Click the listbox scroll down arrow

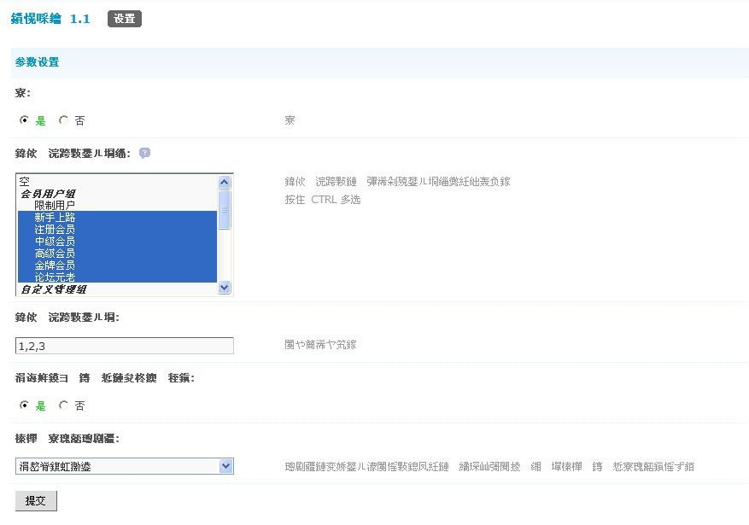[x=224, y=288]
